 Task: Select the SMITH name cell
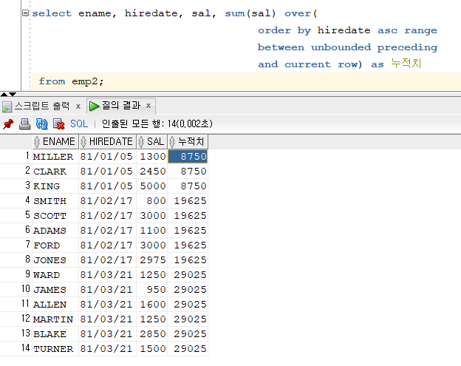[x=55, y=201]
